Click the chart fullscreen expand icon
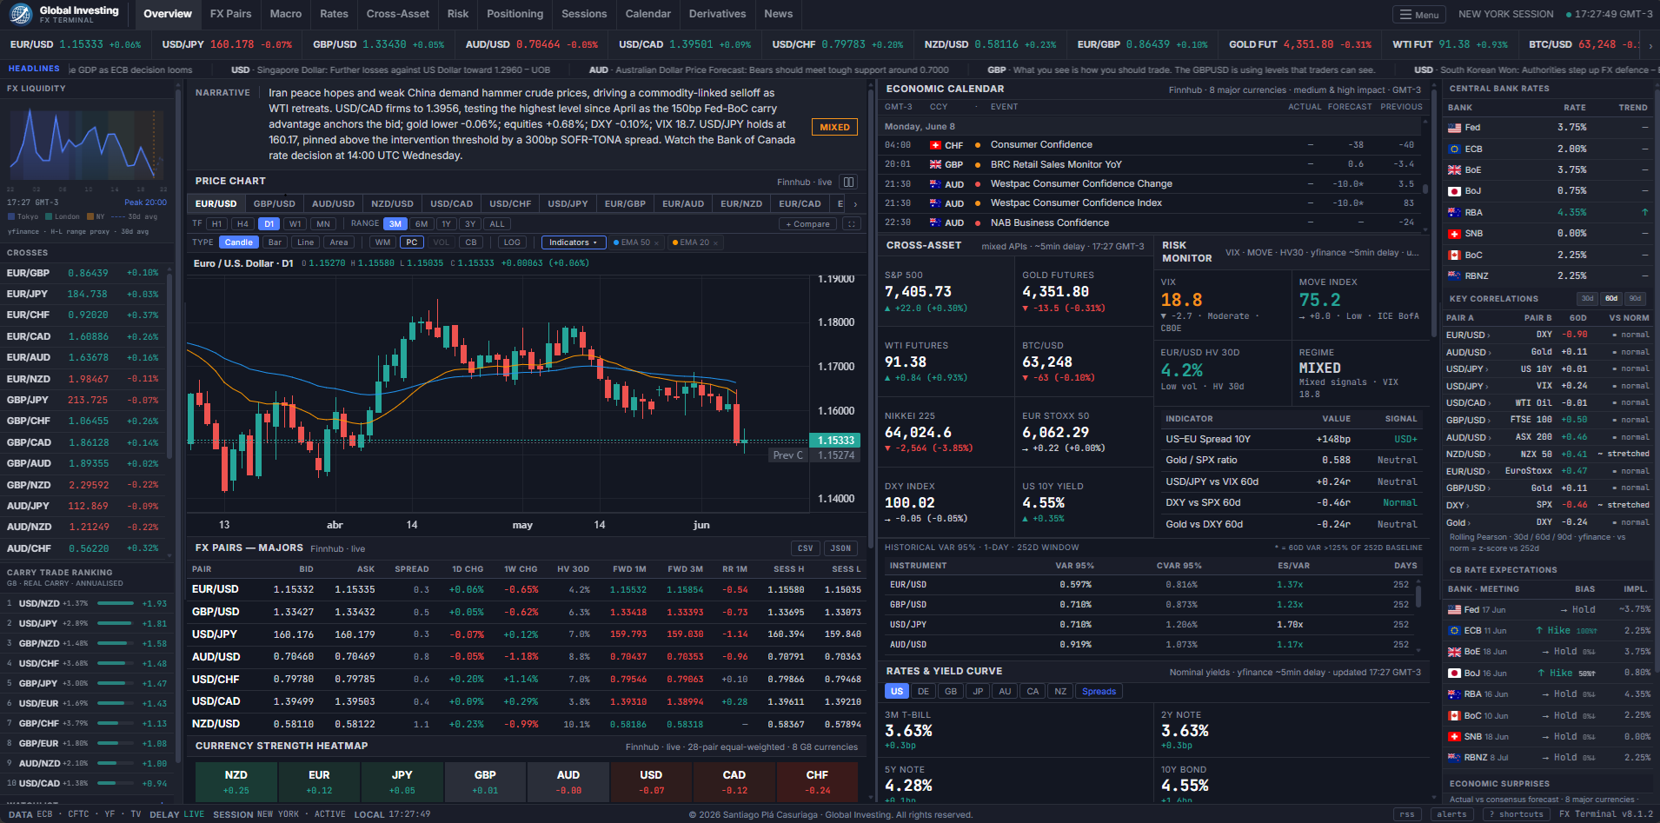The image size is (1660, 823). [852, 224]
